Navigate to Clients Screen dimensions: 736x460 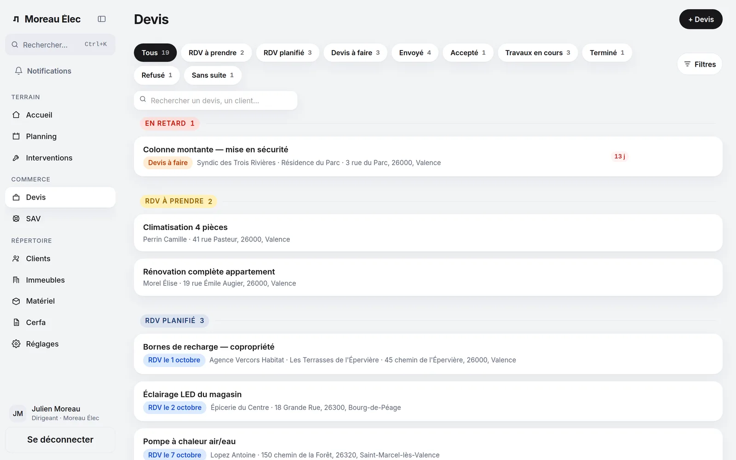[60, 259]
